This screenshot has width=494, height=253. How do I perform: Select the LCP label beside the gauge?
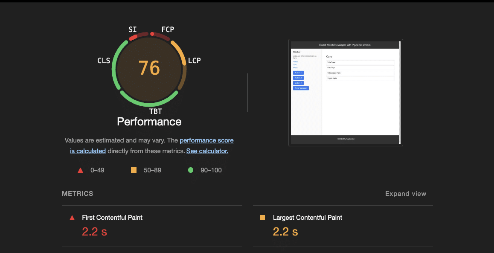pos(194,61)
